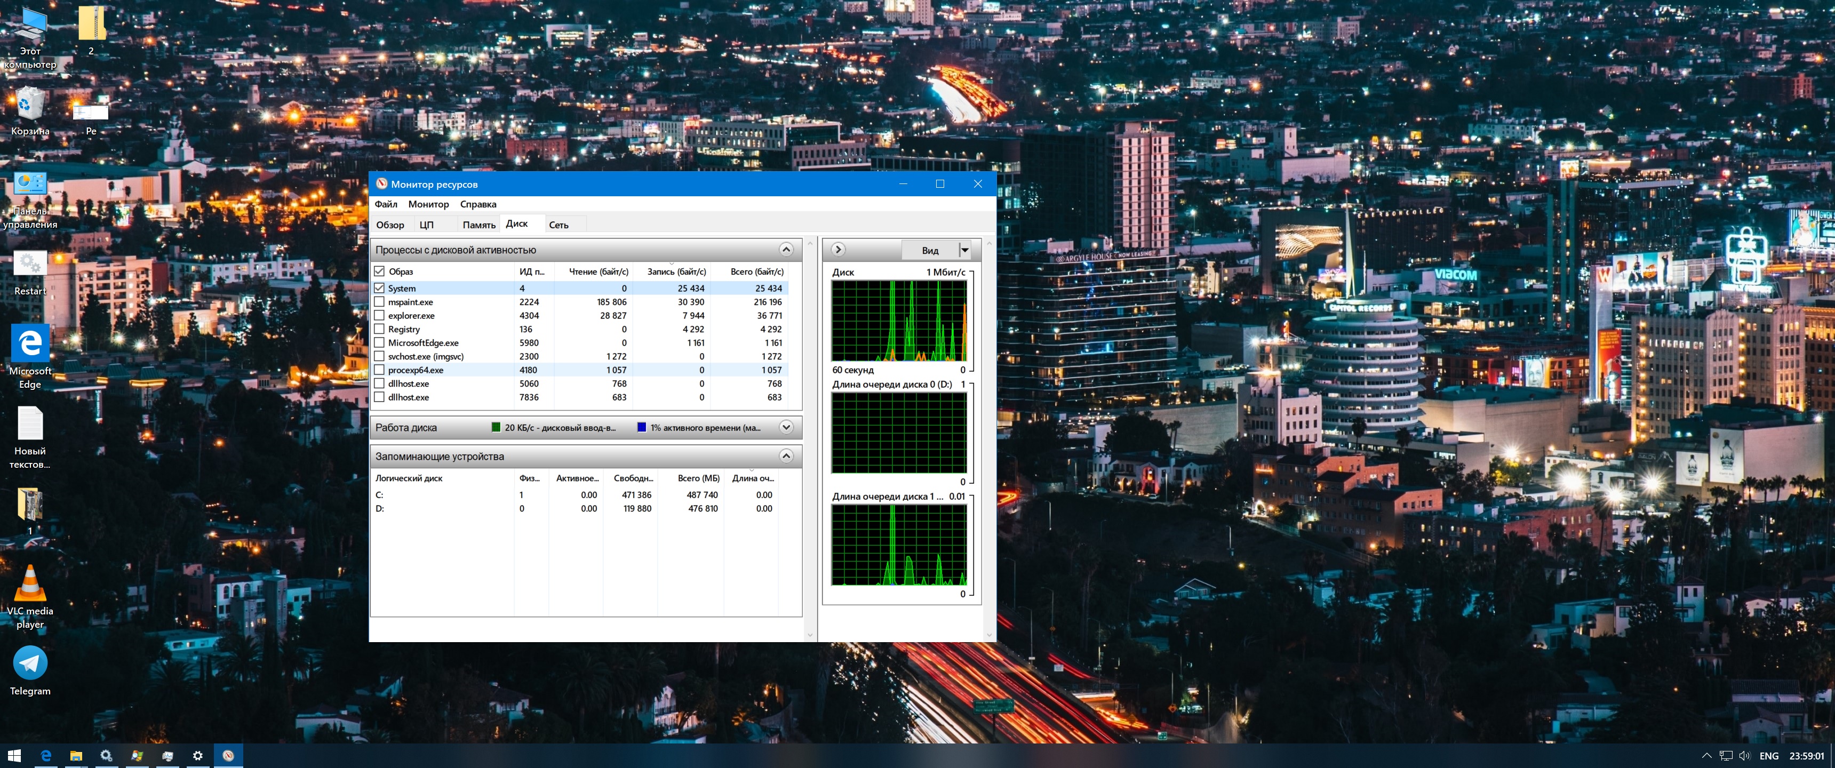
Task: Click the Вид button
Action: pos(930,250)
